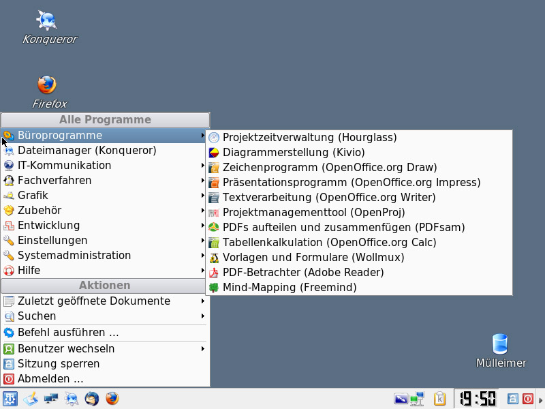Open the Klipper clipboard tray icon
The height and width of the screenshot is (409, 545).
pos(439,399)
